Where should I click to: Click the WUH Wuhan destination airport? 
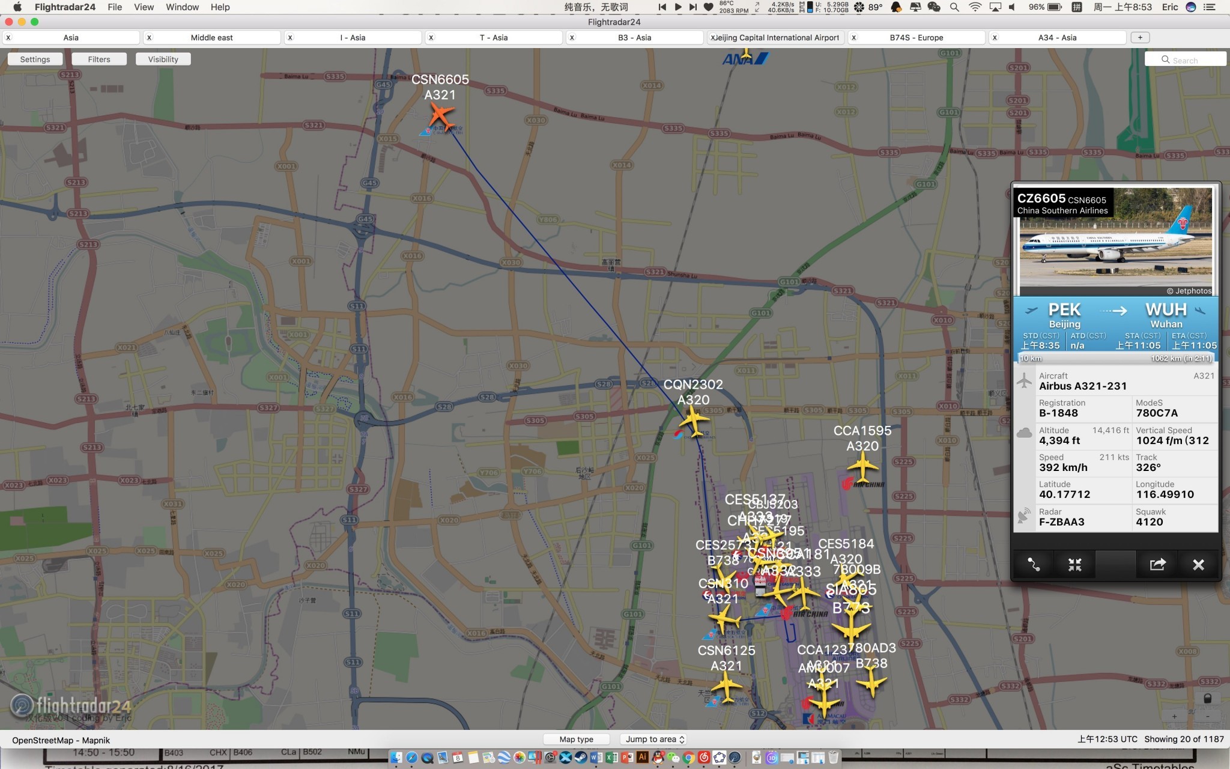pyautogui.click(x=1166, y=316)
